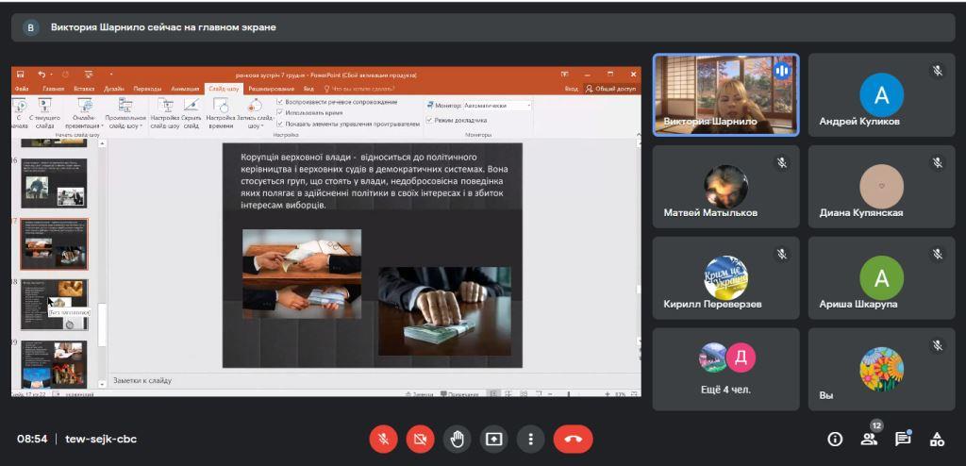This screenshot has height=466, width=966.
Task: Click the Заметки к слайду notes area
Action: (x=373, y=380)
